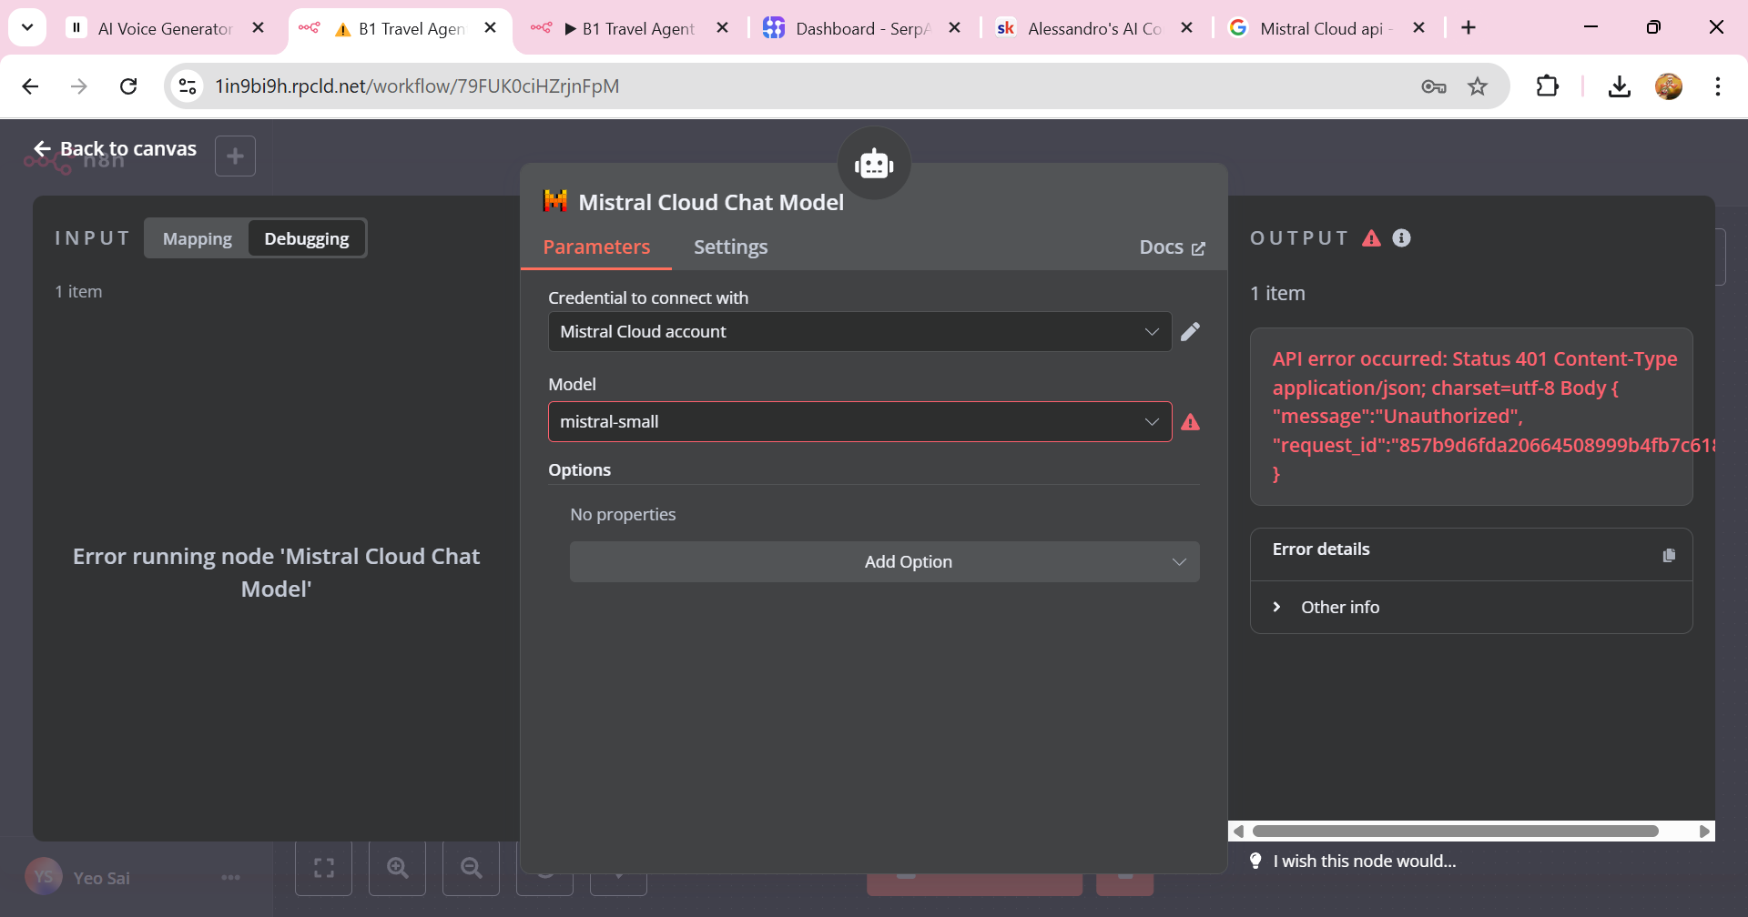The height and width of the screenshot is (917, 1748).
Task: Edit the Mistral Cloud credential with pencil icon
Action: coord(1190,332)
